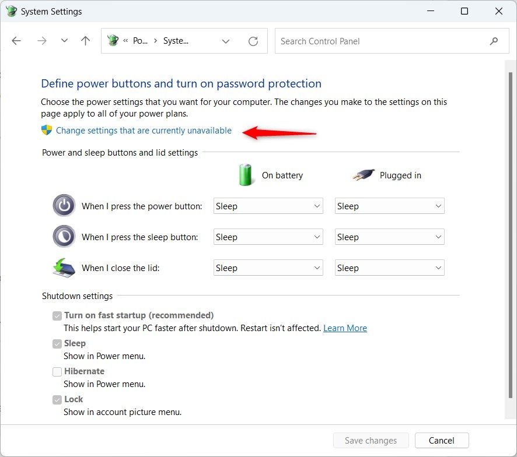517x457 pixels.
Task: Open the On battery dropdown for power button
Action: click(268, 205)
